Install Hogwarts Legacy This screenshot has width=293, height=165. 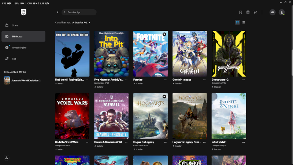pyautogui.click(x=138, y=150)
